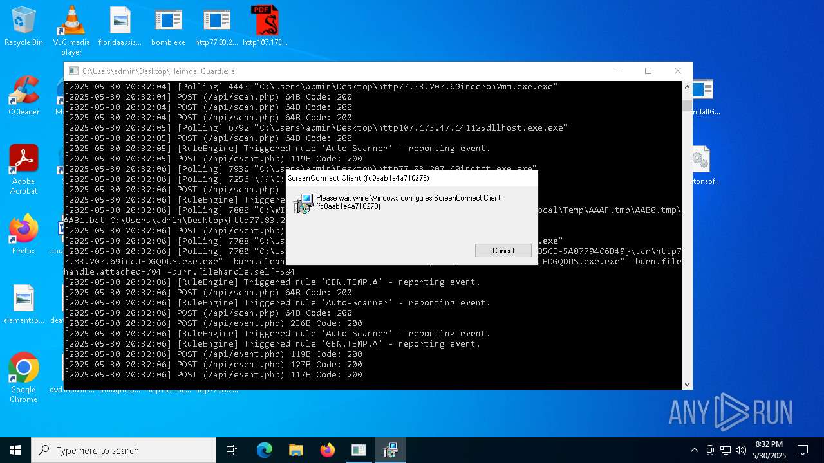This screenshot has width=824, height=463.
Task: Minimize the HeimdallGuard.exe console window
Action: [x=619, y=71]
